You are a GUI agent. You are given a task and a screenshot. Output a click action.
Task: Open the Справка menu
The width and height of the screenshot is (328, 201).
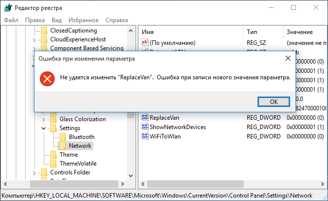click(117, 20)
